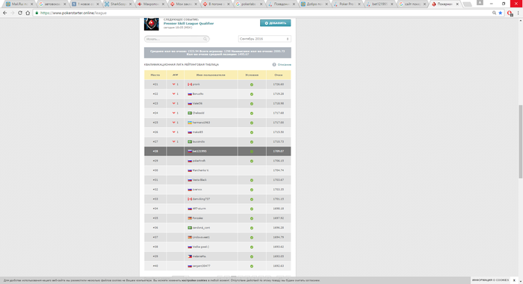Click the green condition checkmark for prsnk
523x284 pixels.
coord(252,84)
